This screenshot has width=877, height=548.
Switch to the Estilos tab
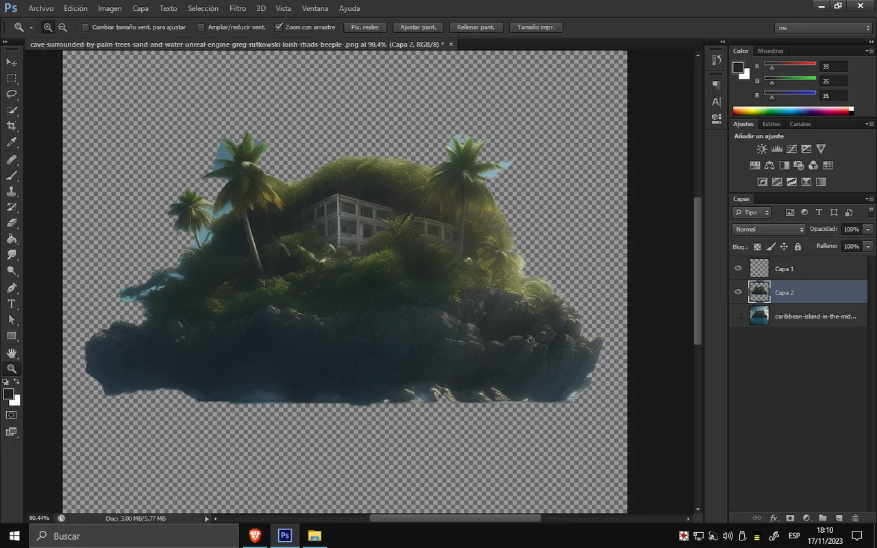click(771, 124)
